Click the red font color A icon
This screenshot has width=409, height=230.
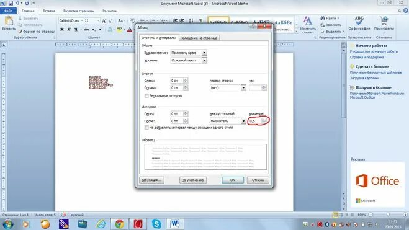coord(129,29)
